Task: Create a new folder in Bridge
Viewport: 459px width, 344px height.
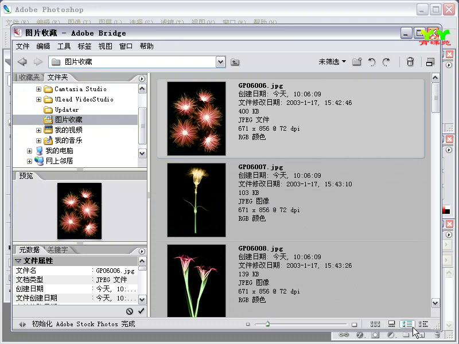Action: pos(357,62)
